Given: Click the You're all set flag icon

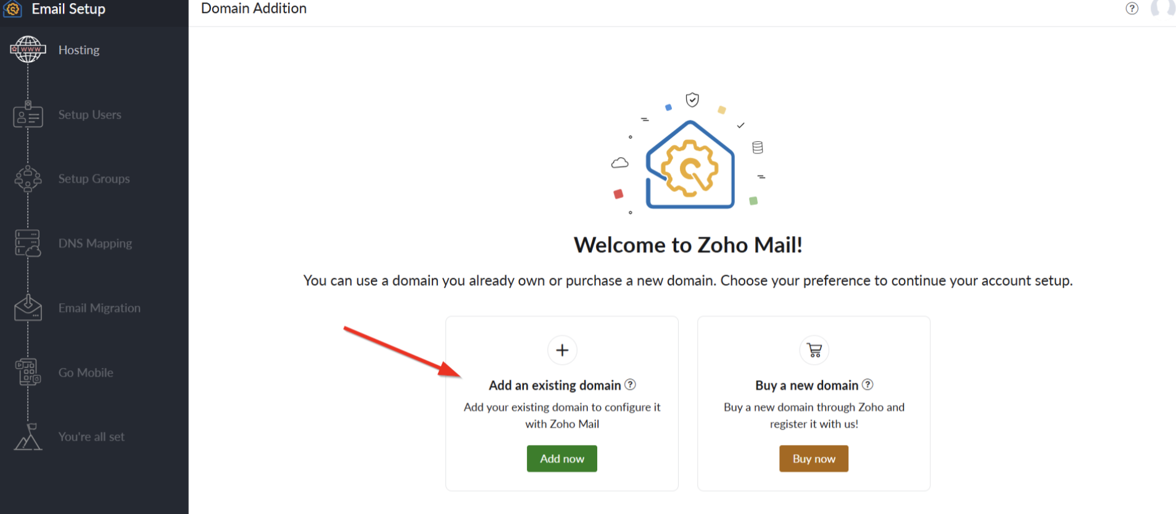Looking at the screenshot, I should click(x=28, y=436).
